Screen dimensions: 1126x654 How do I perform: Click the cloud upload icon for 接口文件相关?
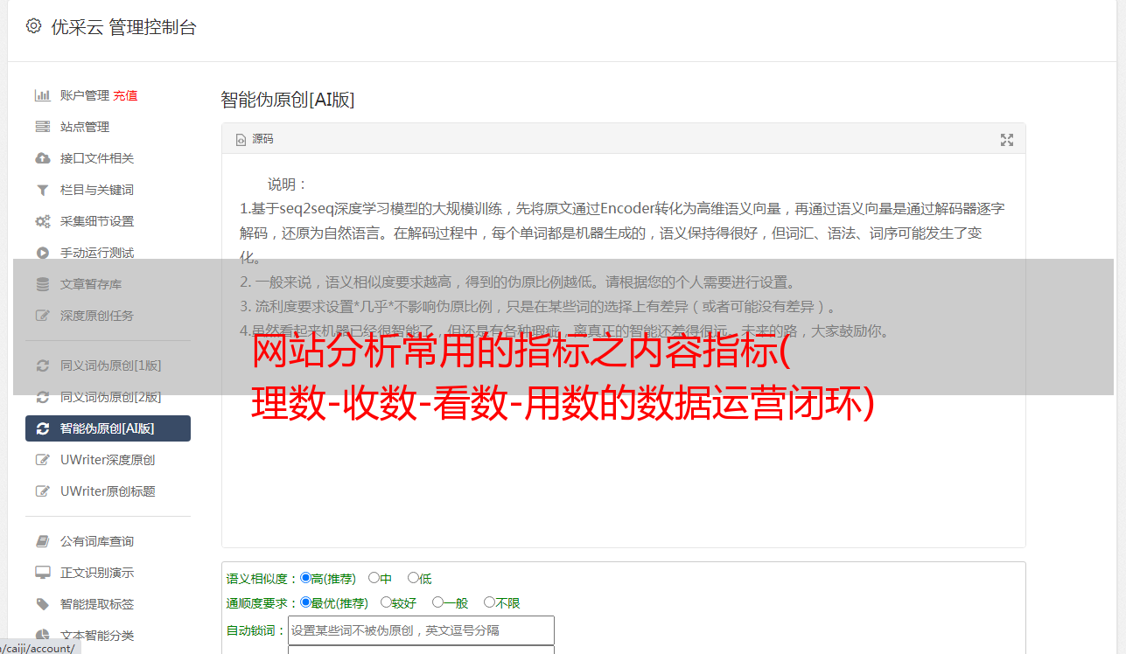tap(42, 158)
